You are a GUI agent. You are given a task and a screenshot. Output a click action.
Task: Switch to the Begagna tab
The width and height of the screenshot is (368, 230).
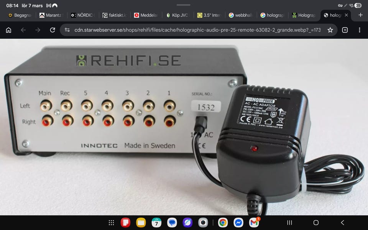point(20,15)
